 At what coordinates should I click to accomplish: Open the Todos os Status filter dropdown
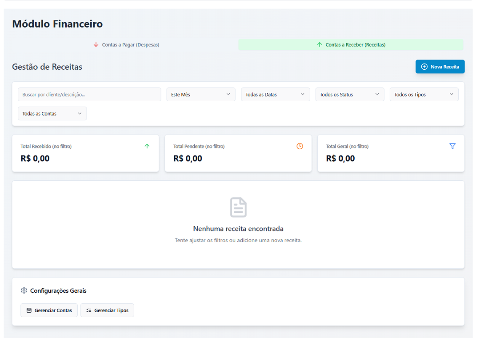point(350,95)
